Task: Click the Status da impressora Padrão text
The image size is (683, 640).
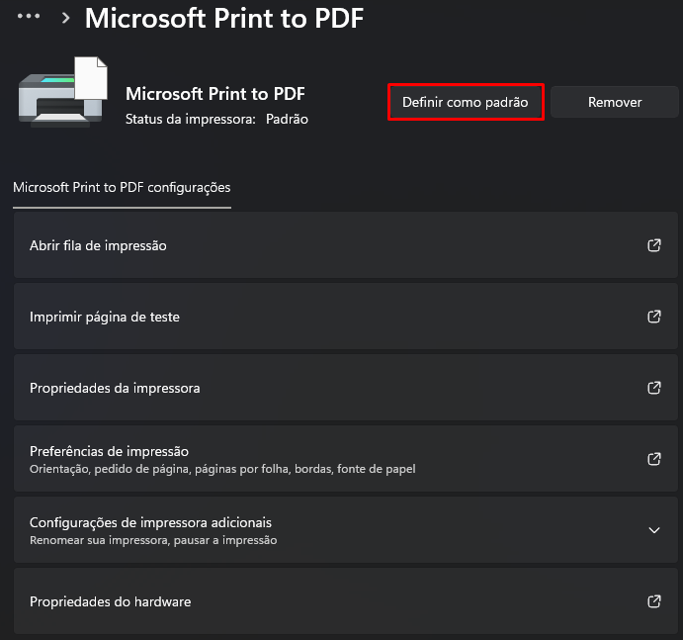Action: tap(216, 119)
